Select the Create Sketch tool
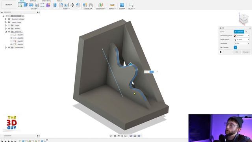Image resolution: width=252 pixels, height=142 pixels. point(20,5)
